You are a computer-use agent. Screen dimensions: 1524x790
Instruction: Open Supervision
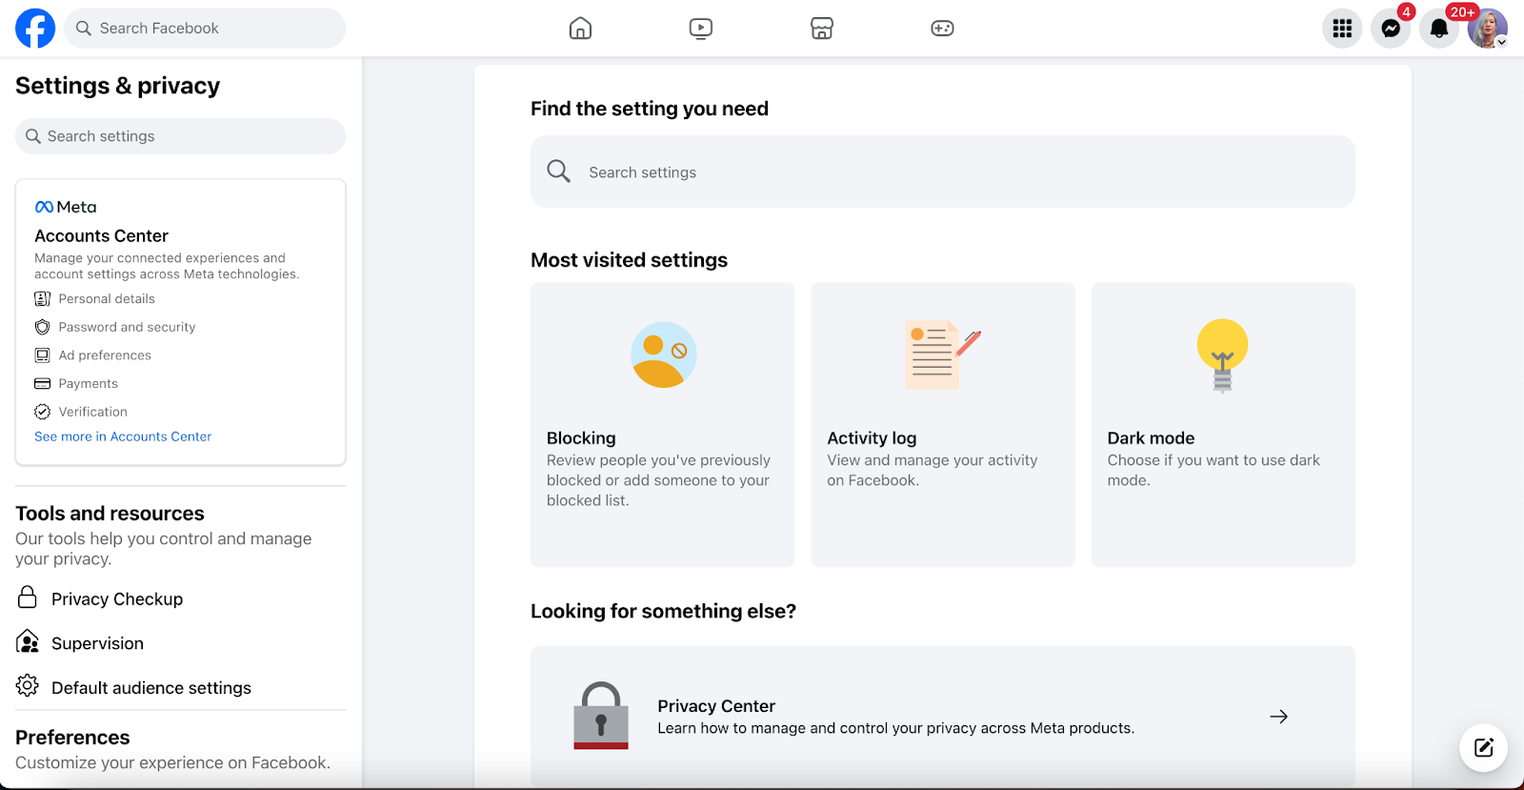coord(97,643)
